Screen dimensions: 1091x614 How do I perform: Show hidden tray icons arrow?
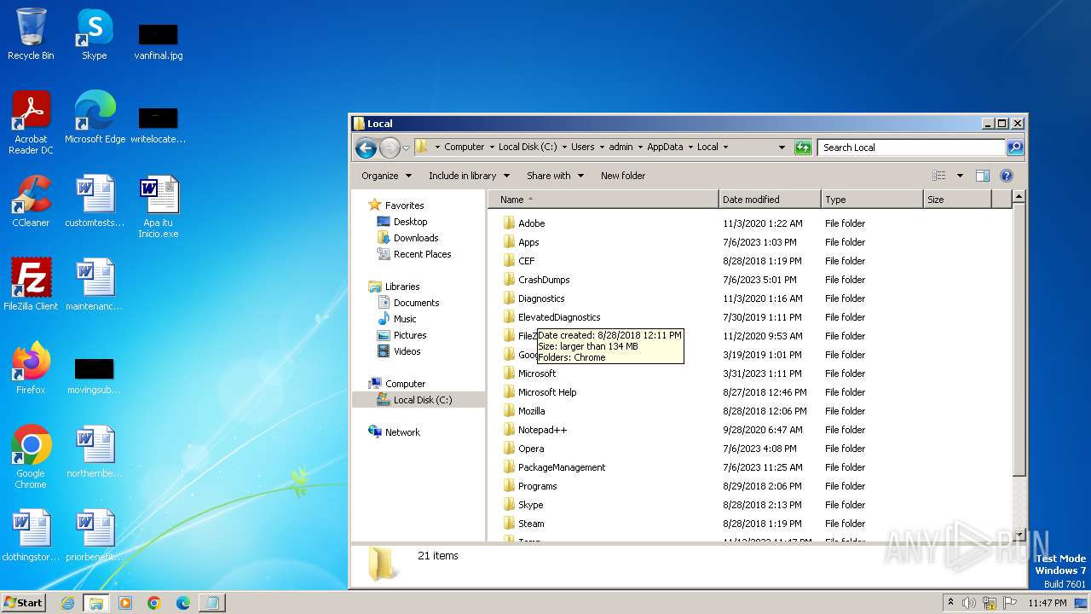pos(950,603)
